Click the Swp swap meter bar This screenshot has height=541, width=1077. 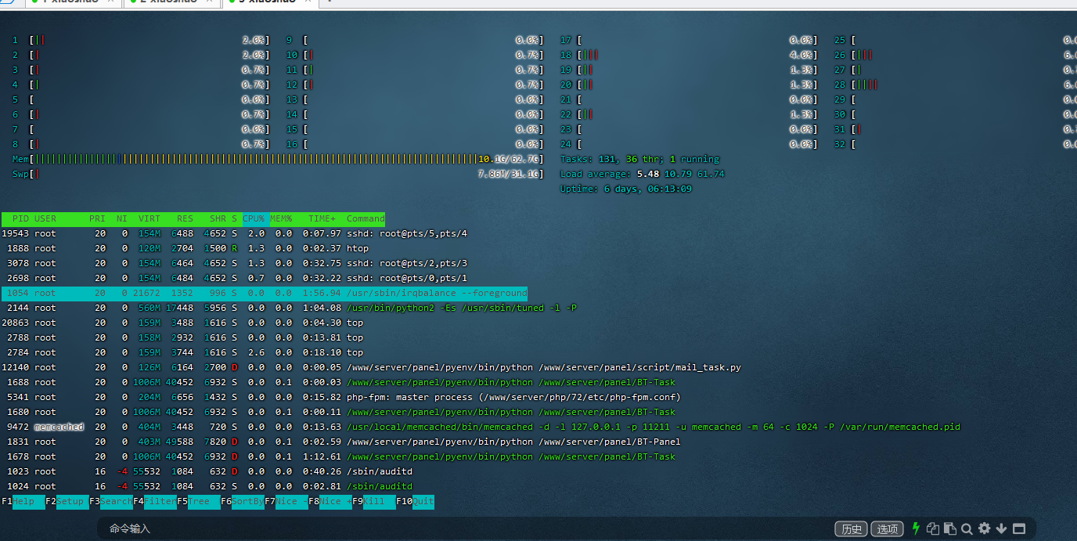278,174
